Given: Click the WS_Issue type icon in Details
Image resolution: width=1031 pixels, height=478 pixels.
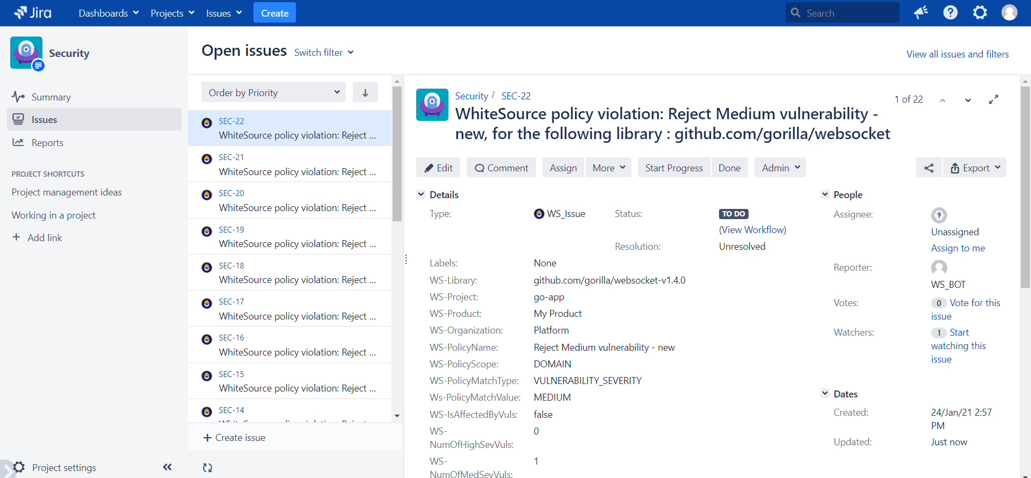Looking at the screenshot, I should click(539, 214).
